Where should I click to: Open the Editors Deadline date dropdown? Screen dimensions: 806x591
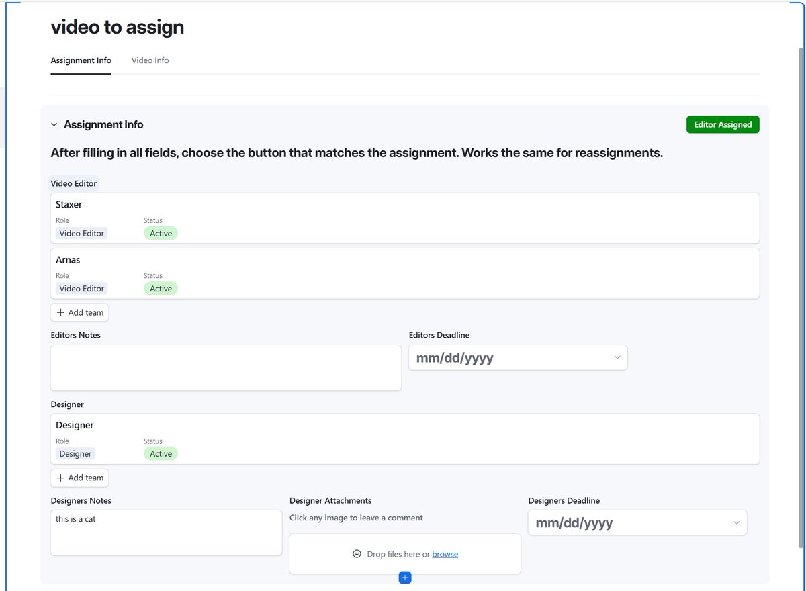coord(518,358)
